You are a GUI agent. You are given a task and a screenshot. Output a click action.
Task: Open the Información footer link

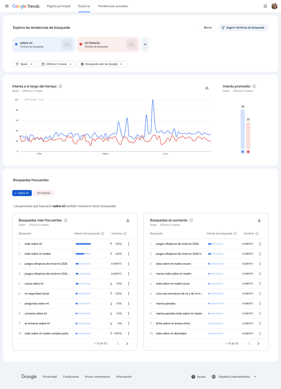[124, 376]
